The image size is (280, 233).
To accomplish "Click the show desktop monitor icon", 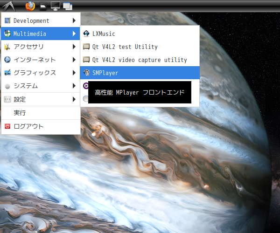I will tap(56, 6).
